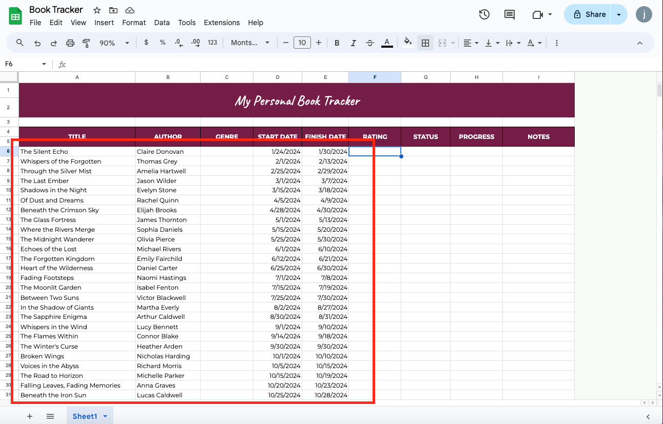Decrease decimal places
663x424 pixels.
(x=179, y=43)
